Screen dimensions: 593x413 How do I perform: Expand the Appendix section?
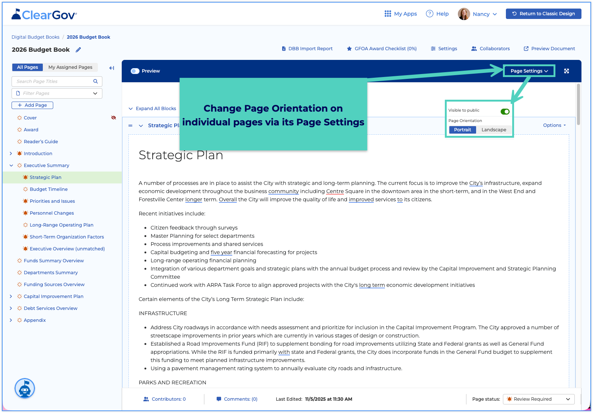tap(11, 320)
